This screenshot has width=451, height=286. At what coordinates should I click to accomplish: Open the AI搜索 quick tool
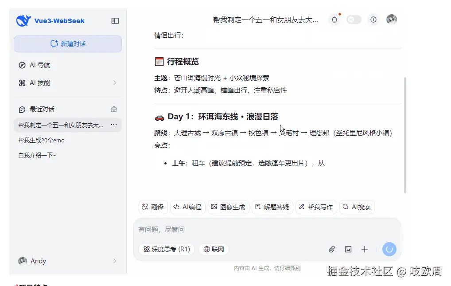point(357,207)
